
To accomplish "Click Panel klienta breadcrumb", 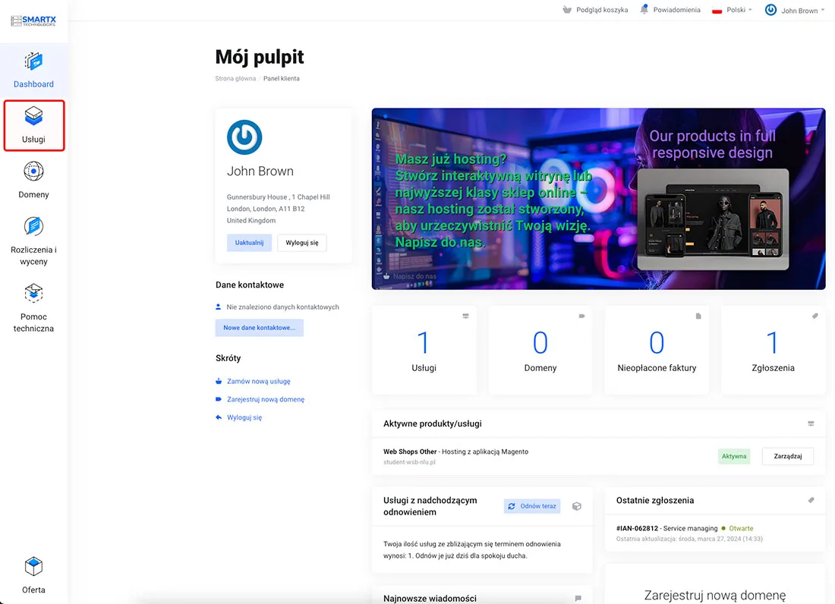I will click(x=281, y=79).
